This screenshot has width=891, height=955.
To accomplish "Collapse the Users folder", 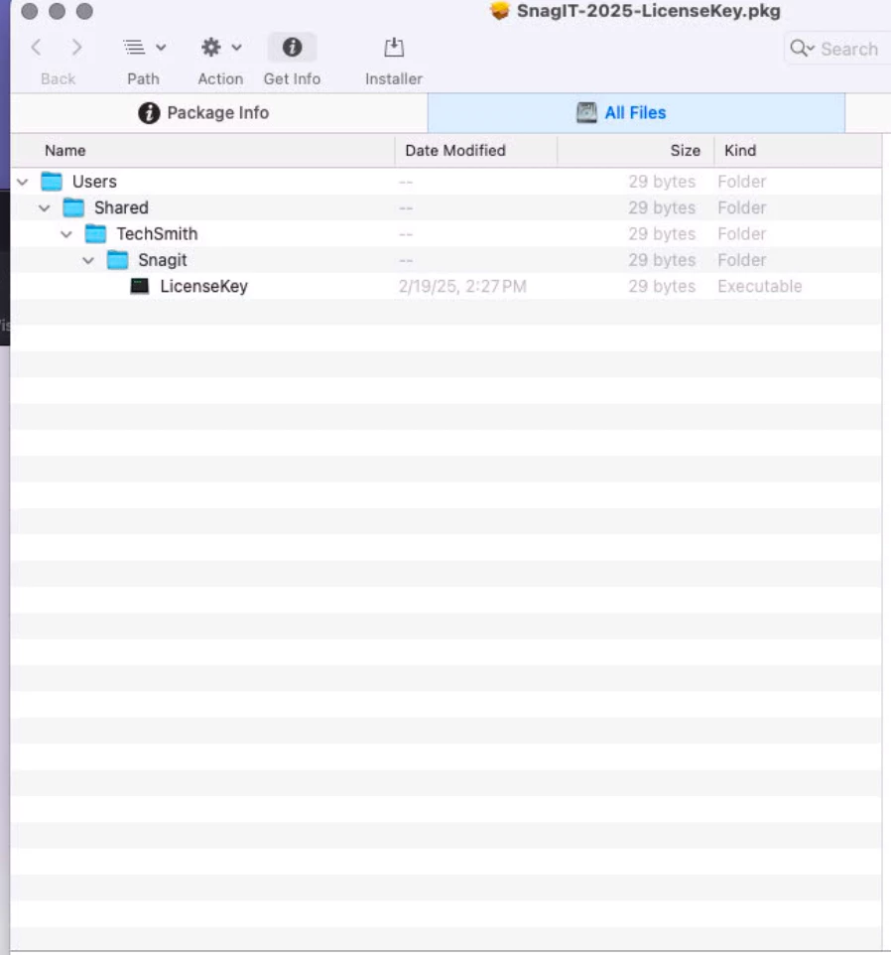I will (x=23, y=182).
